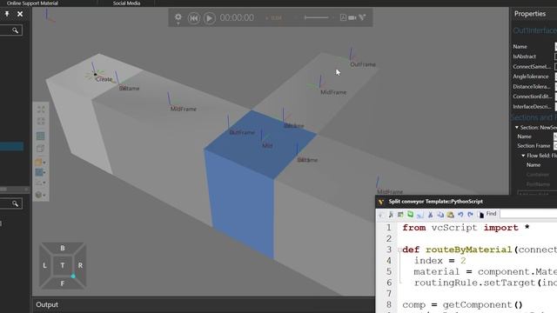The image size is (557, 313).
Task: Click the IsAbstract property label
Action: click(x=524, y=57)
